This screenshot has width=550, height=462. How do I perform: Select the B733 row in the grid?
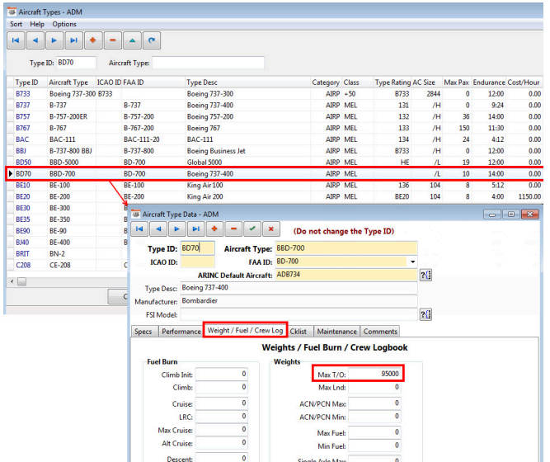[x=275, y=94]
